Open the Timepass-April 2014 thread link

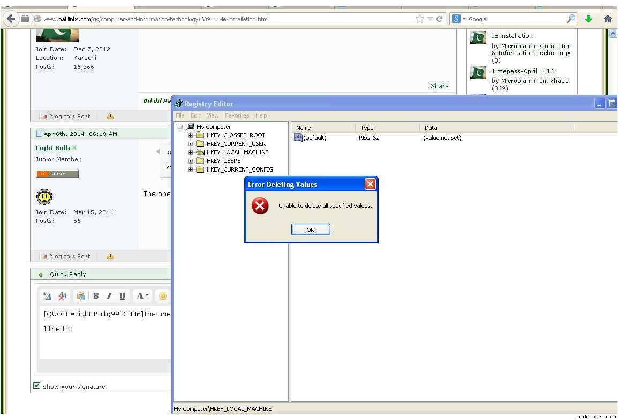(x=523, y=71)
